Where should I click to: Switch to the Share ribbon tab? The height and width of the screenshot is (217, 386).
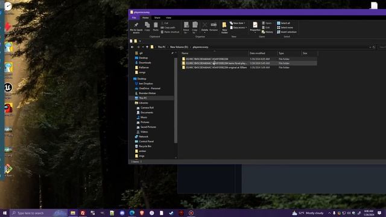point(157,17)
